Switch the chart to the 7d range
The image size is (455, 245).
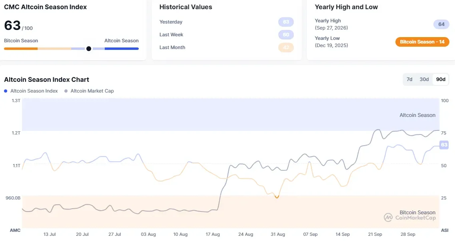409,79
